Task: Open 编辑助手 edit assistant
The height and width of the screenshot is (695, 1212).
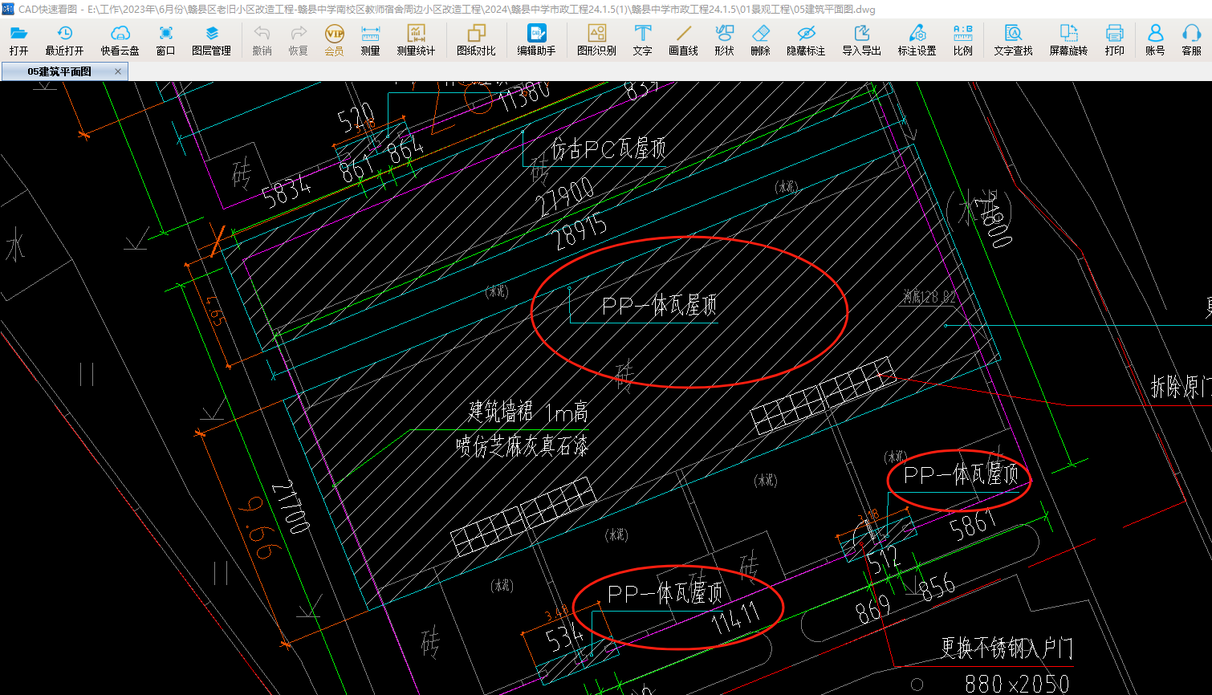Action: (x=536, y=40)
